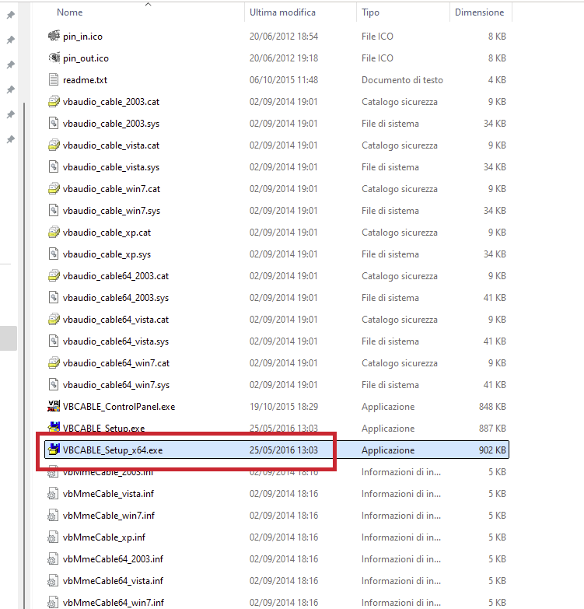The width and height of the screenshot is (584, 609).
Task: Click icon of vbaudio_cable_2003.cat catalog file
Action: [54, 101]
